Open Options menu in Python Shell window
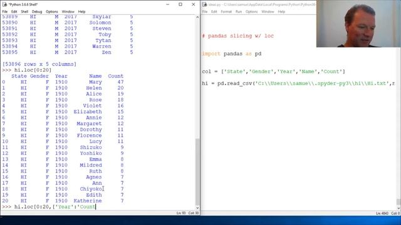Image resolution: width=401 pixels, height=225 pixels. (x=52, y=12)
